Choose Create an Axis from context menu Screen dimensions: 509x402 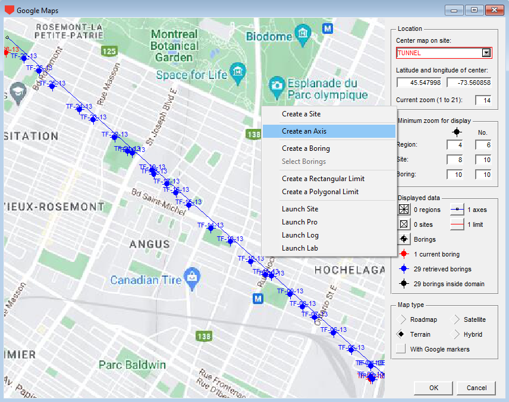coord(329,131)
